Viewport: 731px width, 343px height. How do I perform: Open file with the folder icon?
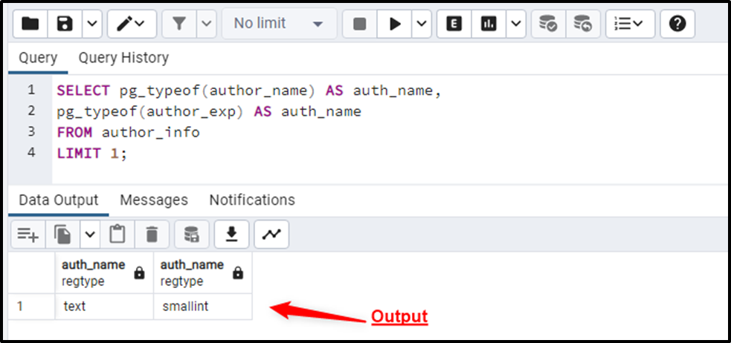(x=30, y=24)
